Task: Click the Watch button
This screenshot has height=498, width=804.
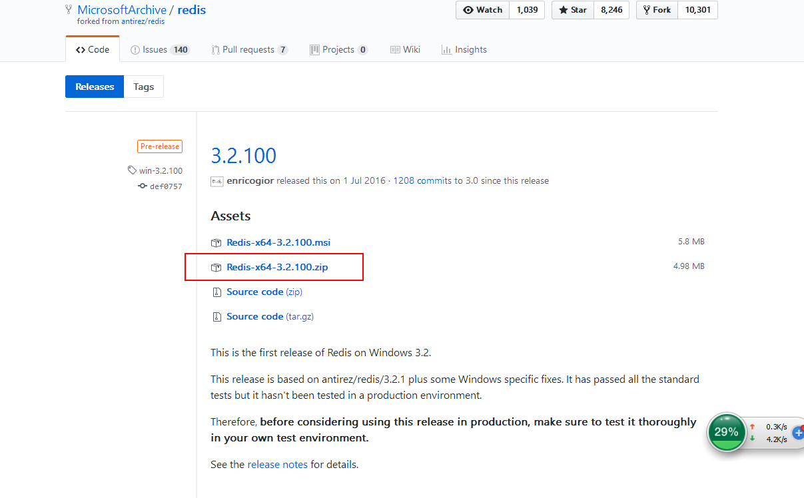Action: pos(483,10)
